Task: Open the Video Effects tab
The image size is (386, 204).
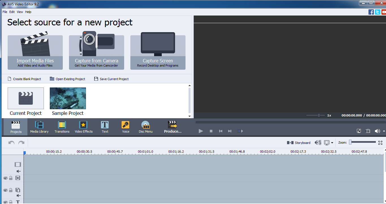Action: [x=83, y=127]
